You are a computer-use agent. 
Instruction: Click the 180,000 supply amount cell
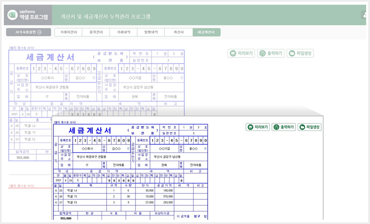(165, 190)
